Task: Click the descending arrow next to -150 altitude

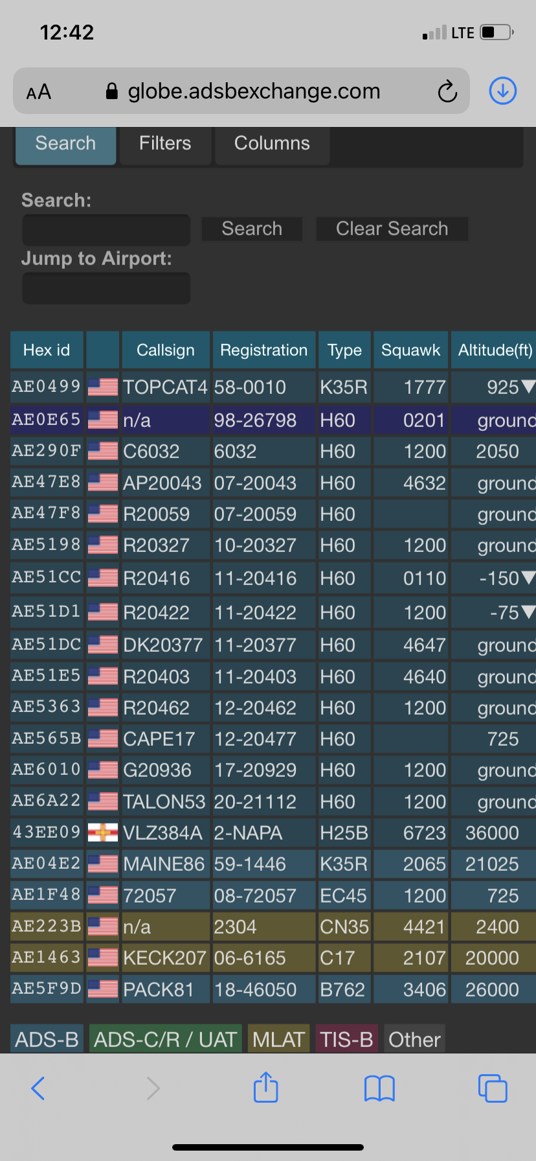Action: point(528,577)
